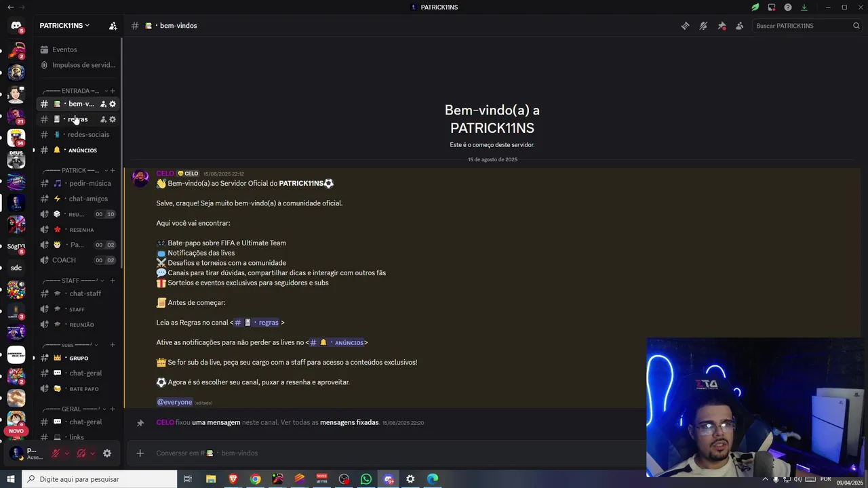Open Impulsos de servidor entry
The image size is (868, 488).
(79, 65)
